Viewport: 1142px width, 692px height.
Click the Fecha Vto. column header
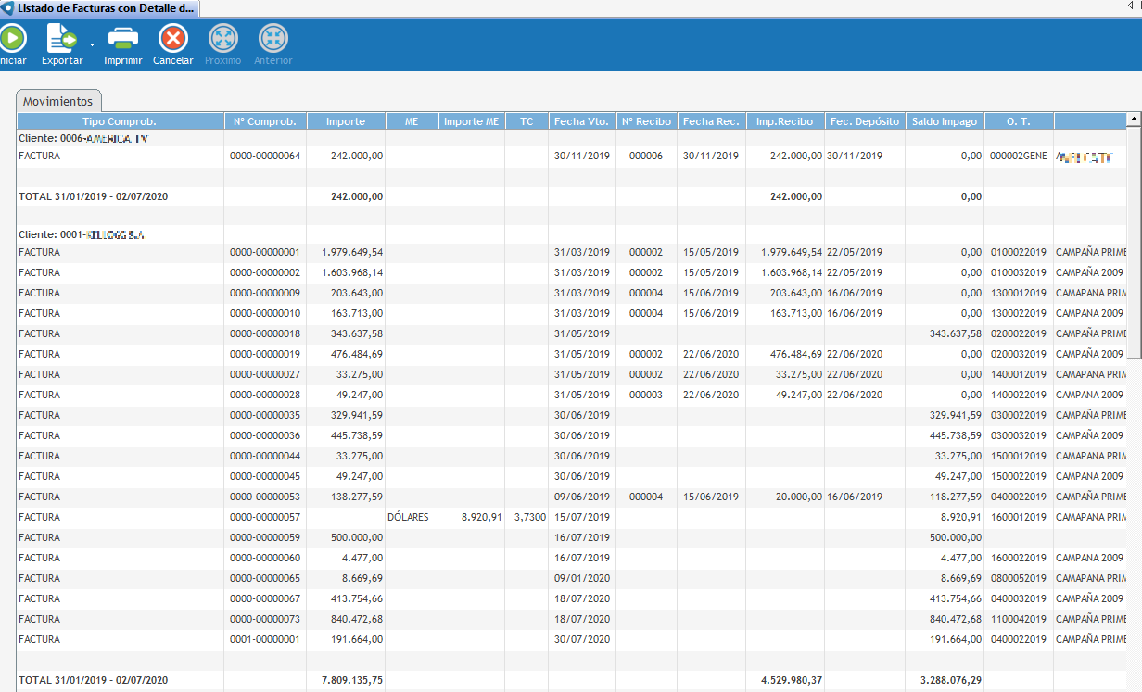[x=581, y=121]
